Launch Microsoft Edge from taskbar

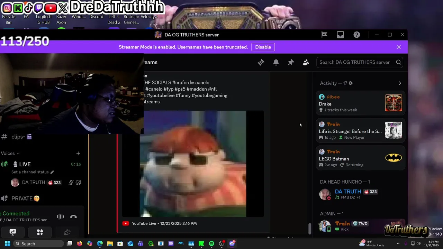coord(100,243)
